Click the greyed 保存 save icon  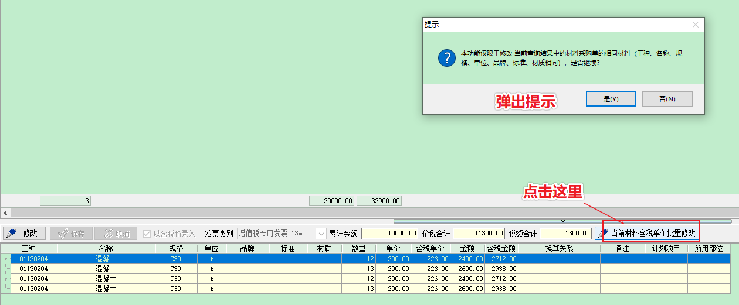62,233
